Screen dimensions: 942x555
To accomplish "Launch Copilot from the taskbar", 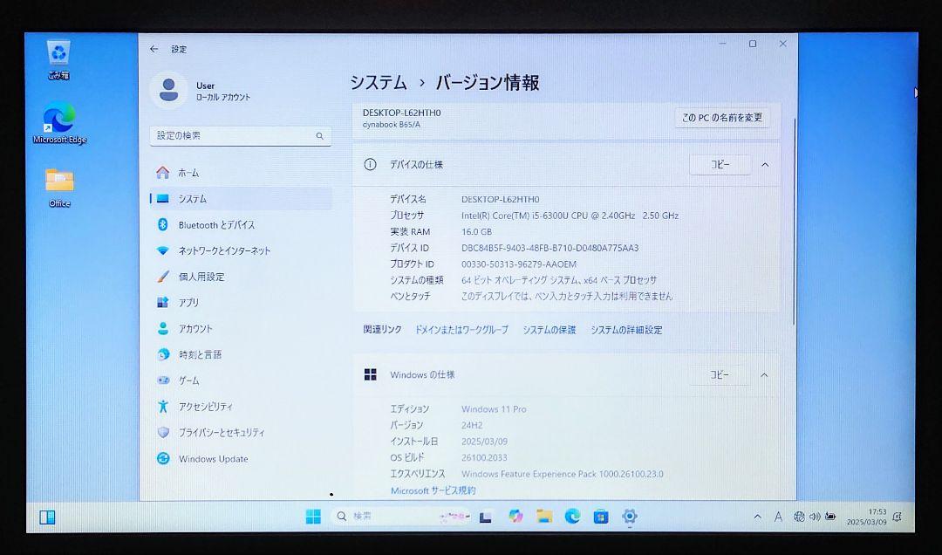I will tap(515, 516).
